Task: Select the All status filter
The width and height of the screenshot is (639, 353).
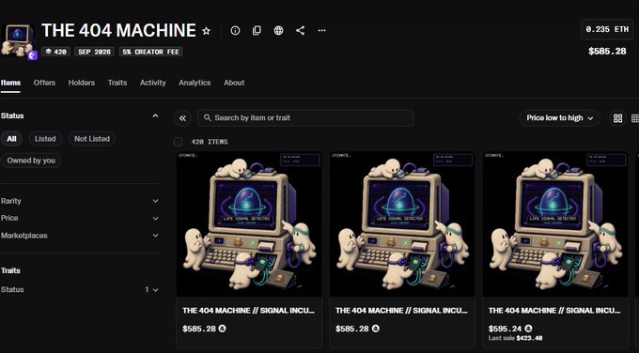Action: [x=11, y=139]
